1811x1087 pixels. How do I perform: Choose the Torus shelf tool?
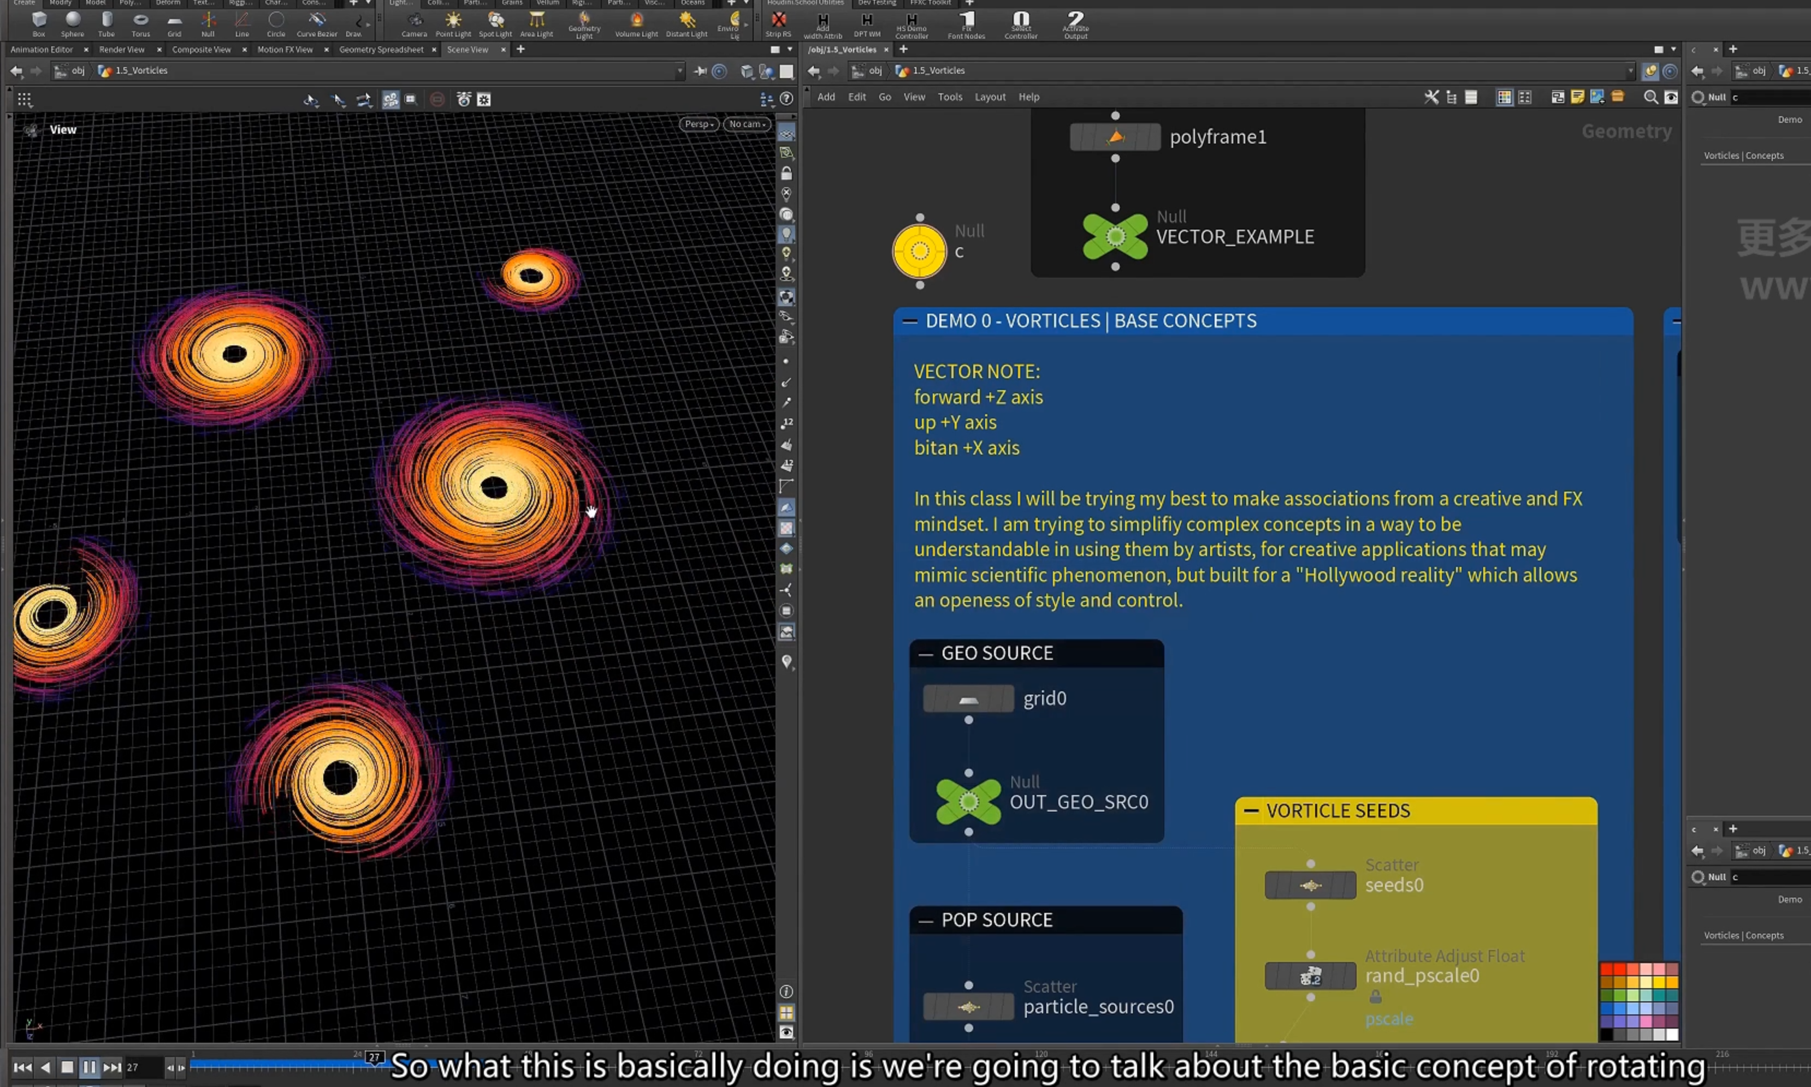141,23
